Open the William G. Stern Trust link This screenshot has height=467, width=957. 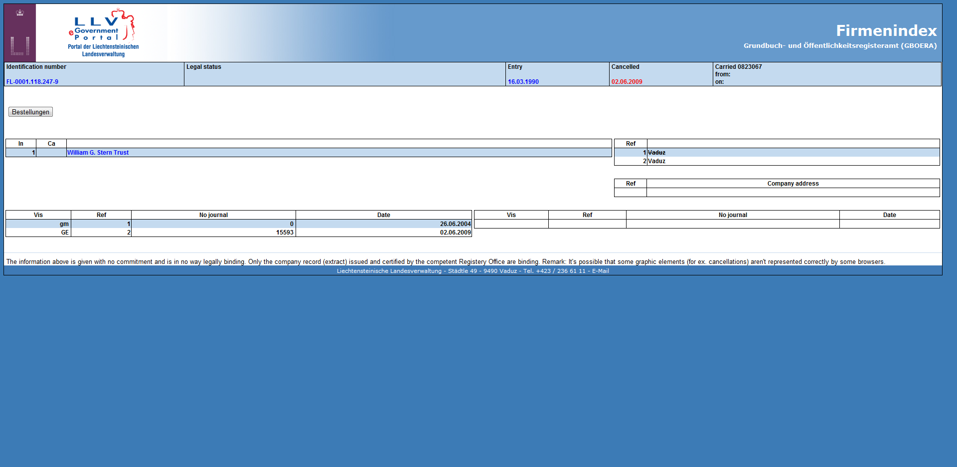pos(98,153)
